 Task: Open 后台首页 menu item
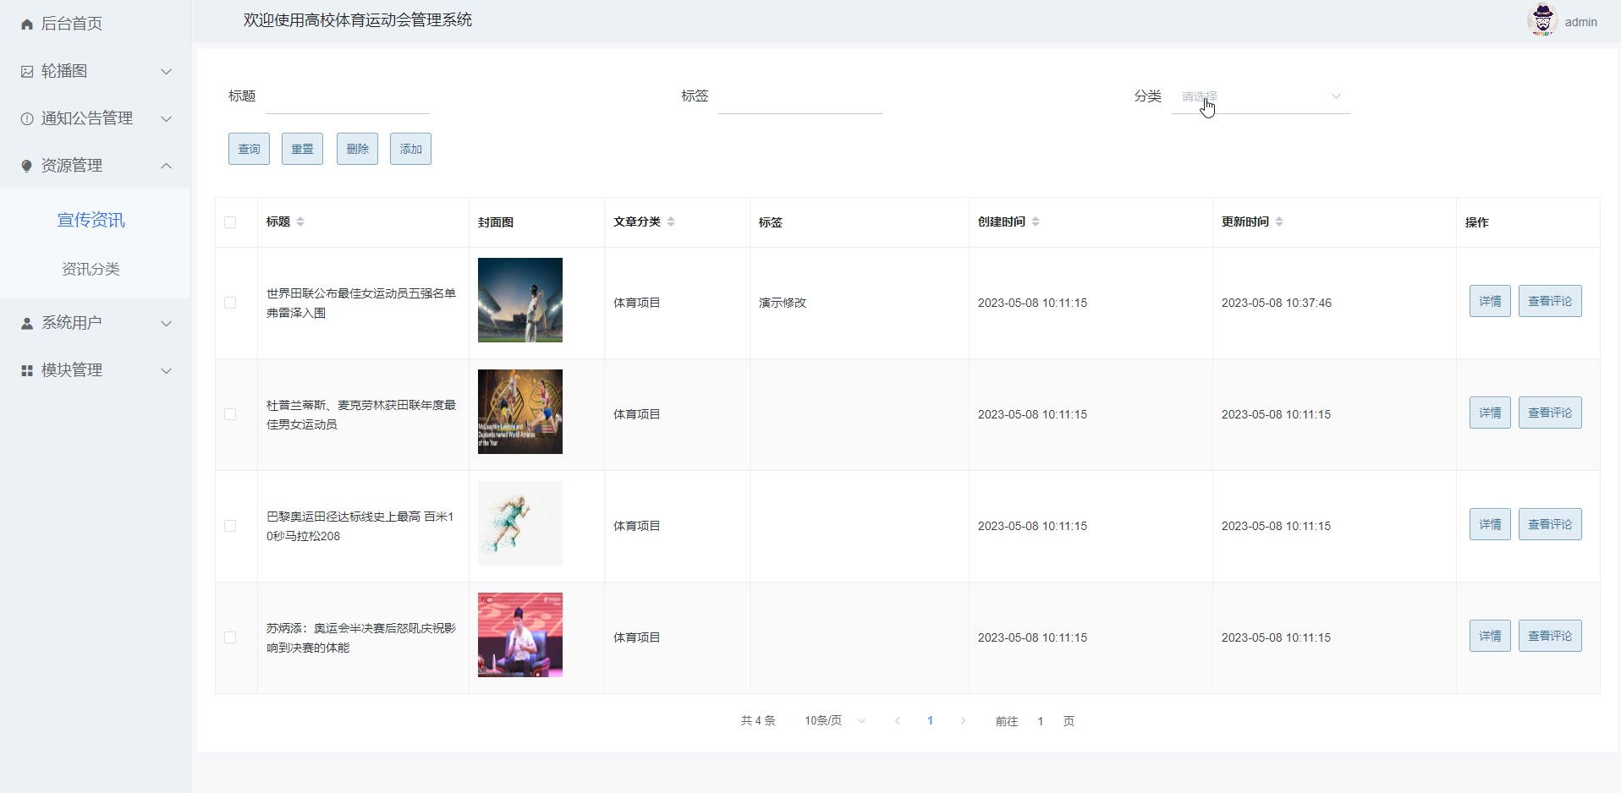(95, 24)
